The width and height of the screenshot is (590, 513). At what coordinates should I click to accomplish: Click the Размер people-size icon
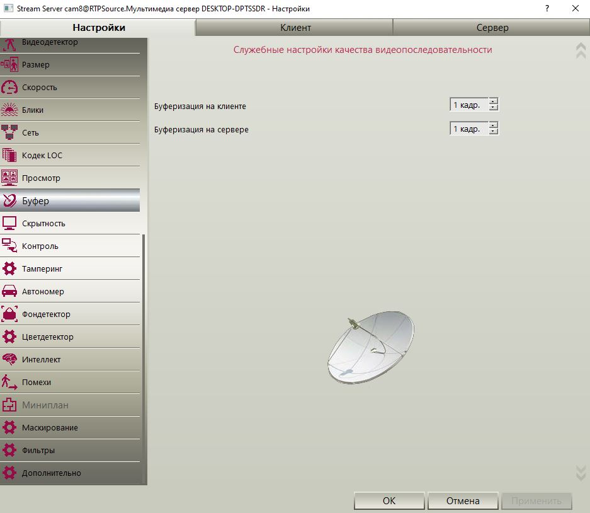(9, 64)
